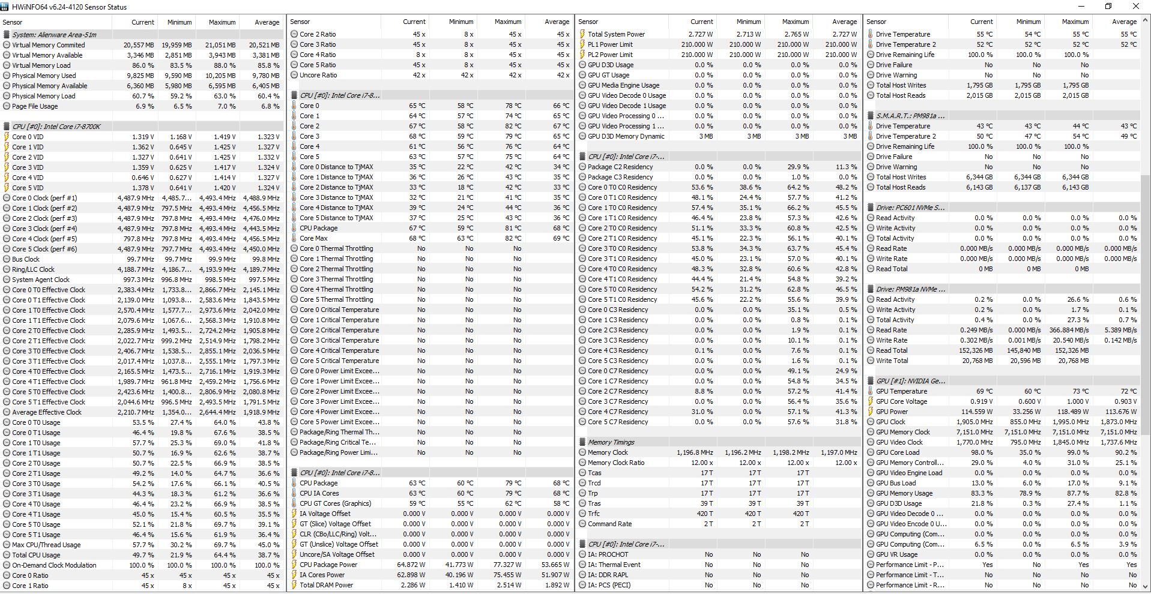Click the clock icon beside Virtual Memory Commited

pyautogui.click(x=7, y=45)
